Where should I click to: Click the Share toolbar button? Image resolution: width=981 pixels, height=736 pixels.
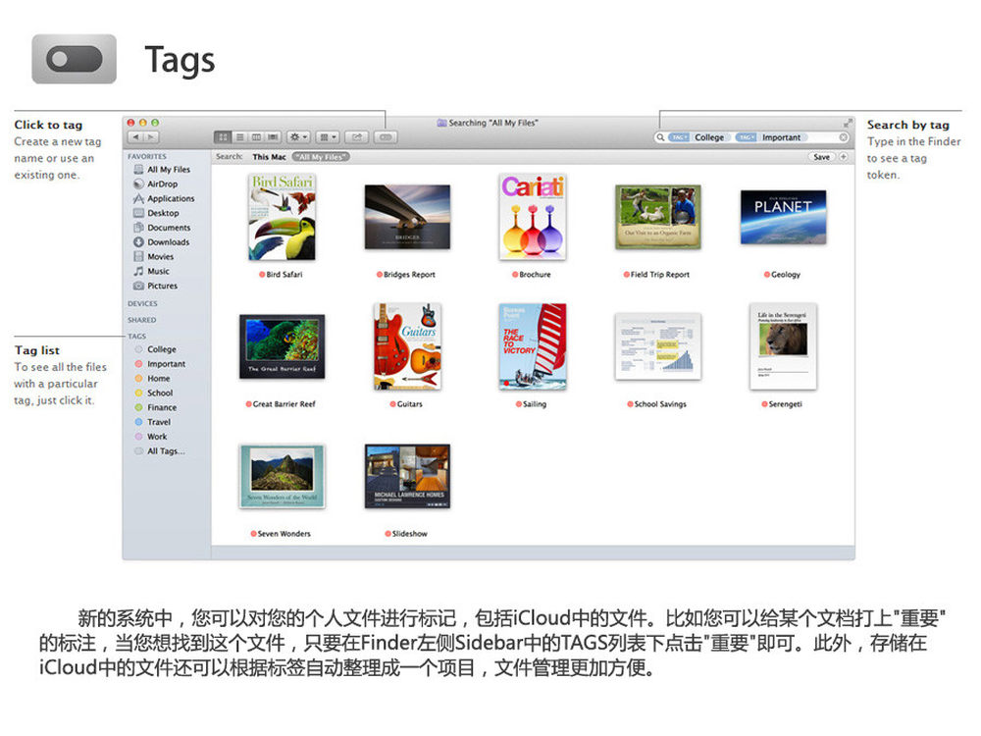[x=357, y=137]
